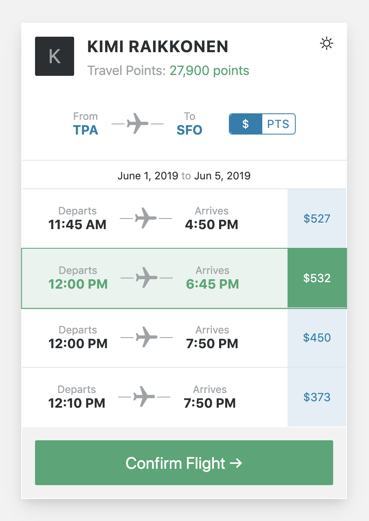This screenshot has height=521, width=369.
Task: Click the airplane icon in the highlighted 6:45 PM flight
Action: [147, 278]
